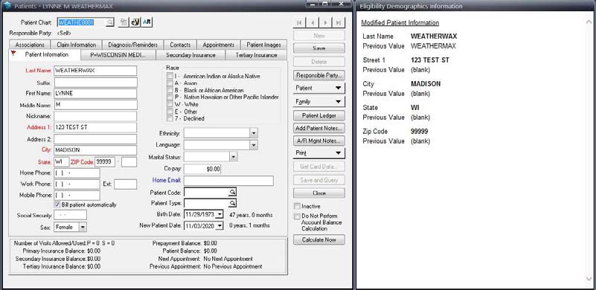
Task: Open A/R Mgmt Notes
Action: (x=319, y=141)
